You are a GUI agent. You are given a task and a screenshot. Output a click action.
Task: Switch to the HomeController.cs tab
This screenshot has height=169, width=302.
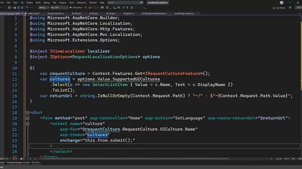point(56,14)
